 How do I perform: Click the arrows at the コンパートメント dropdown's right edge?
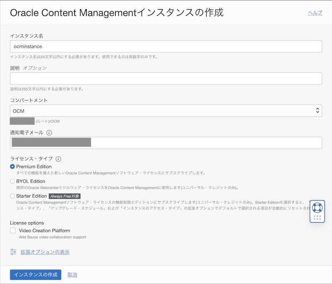[317, 111]
